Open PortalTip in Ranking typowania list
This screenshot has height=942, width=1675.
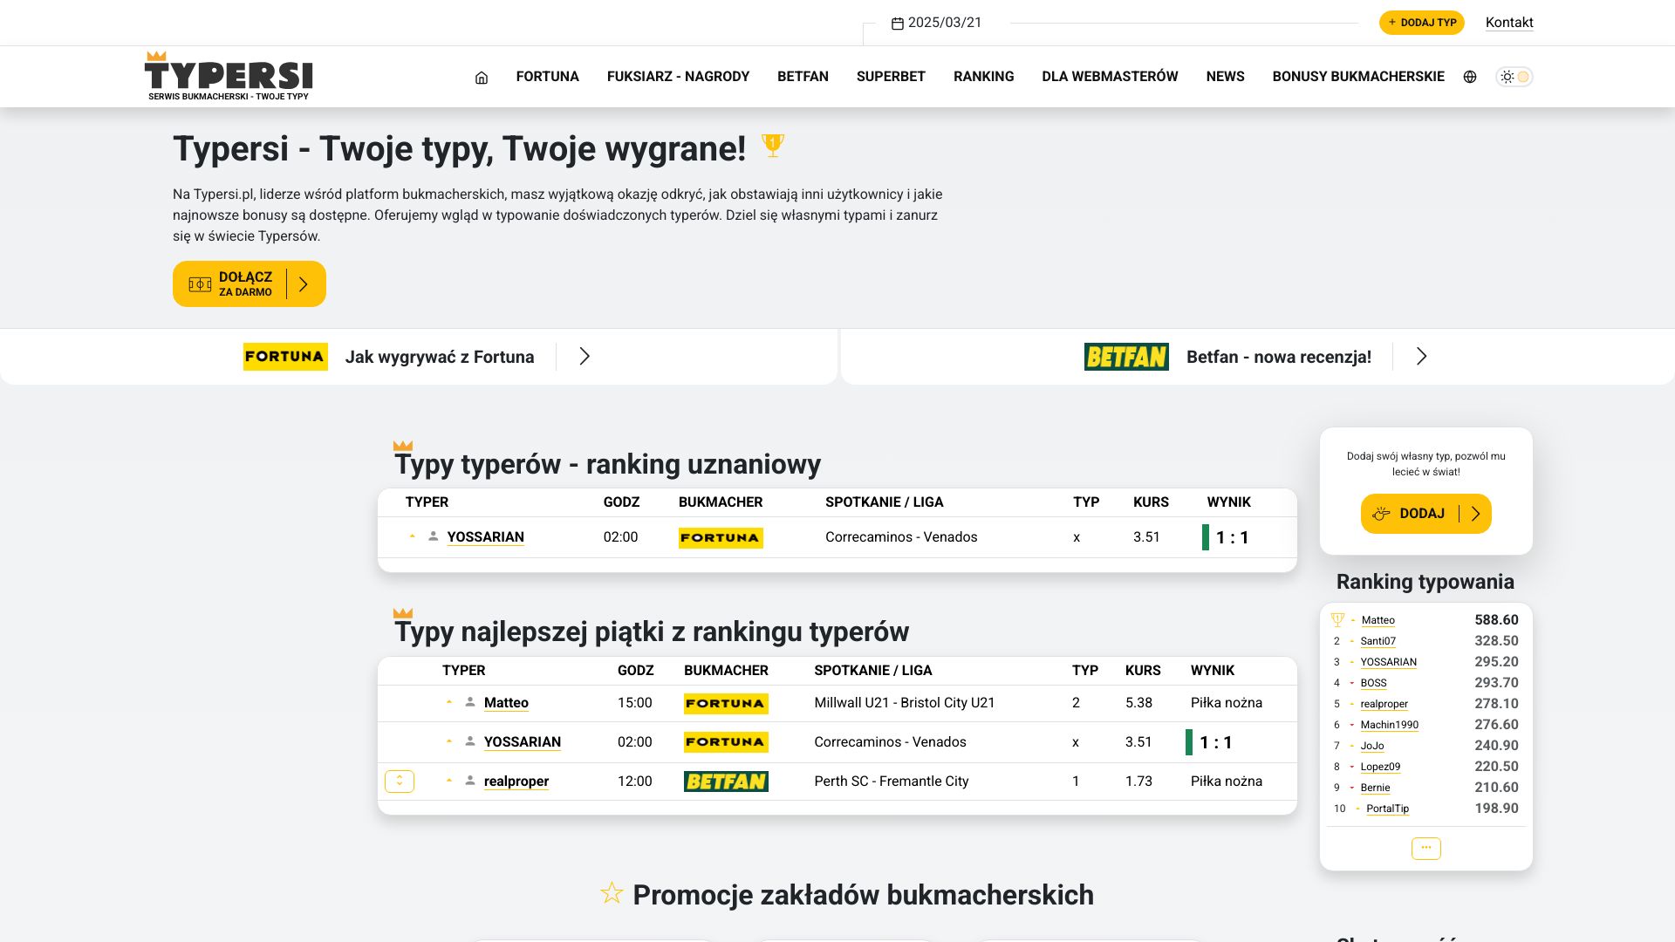[1388, 809]
